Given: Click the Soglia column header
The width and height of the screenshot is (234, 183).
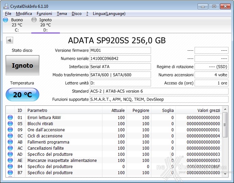Looking at the screenshot, I should click(163, 110).
